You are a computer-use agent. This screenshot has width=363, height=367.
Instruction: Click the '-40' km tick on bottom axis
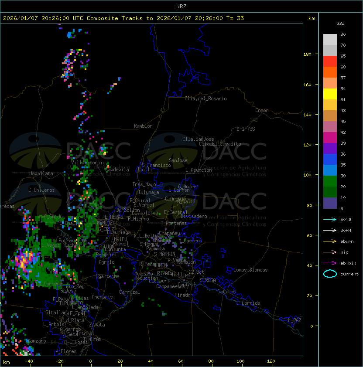[x=29, y=361]
